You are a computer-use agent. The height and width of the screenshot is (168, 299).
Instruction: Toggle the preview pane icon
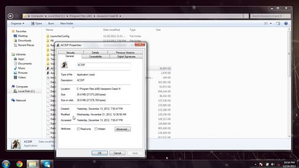[x=278, y=23]
